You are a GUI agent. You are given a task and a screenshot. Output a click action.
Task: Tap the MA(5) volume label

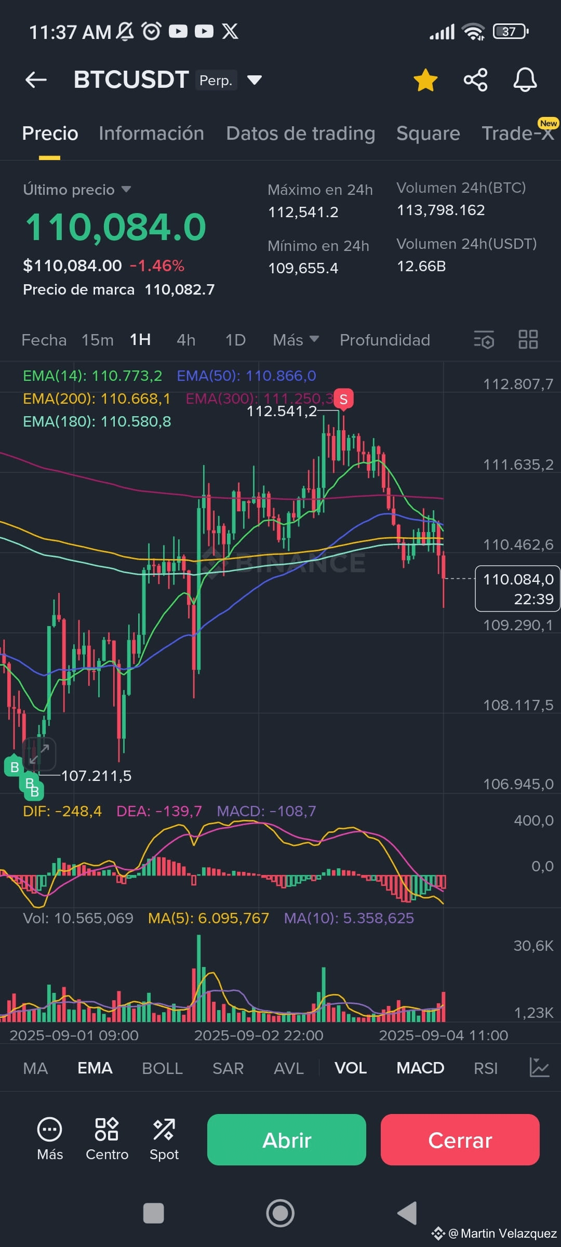[208, 918]
